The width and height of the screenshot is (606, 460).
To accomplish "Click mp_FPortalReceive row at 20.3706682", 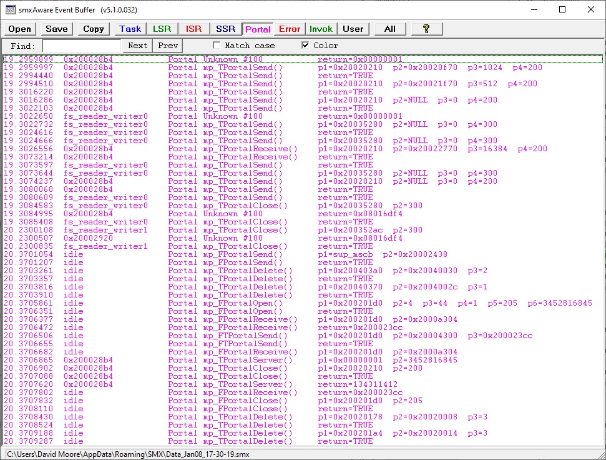I will click(x=303, y=352).
